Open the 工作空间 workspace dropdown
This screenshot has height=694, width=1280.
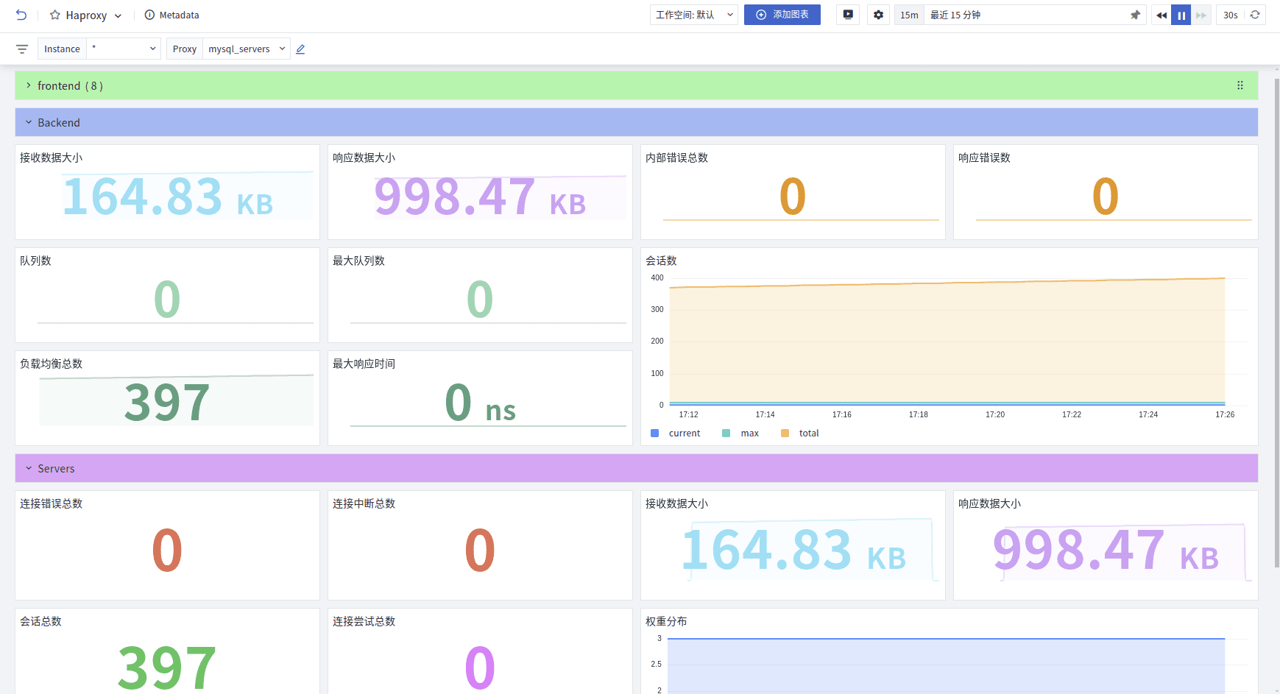click(693, 15)
